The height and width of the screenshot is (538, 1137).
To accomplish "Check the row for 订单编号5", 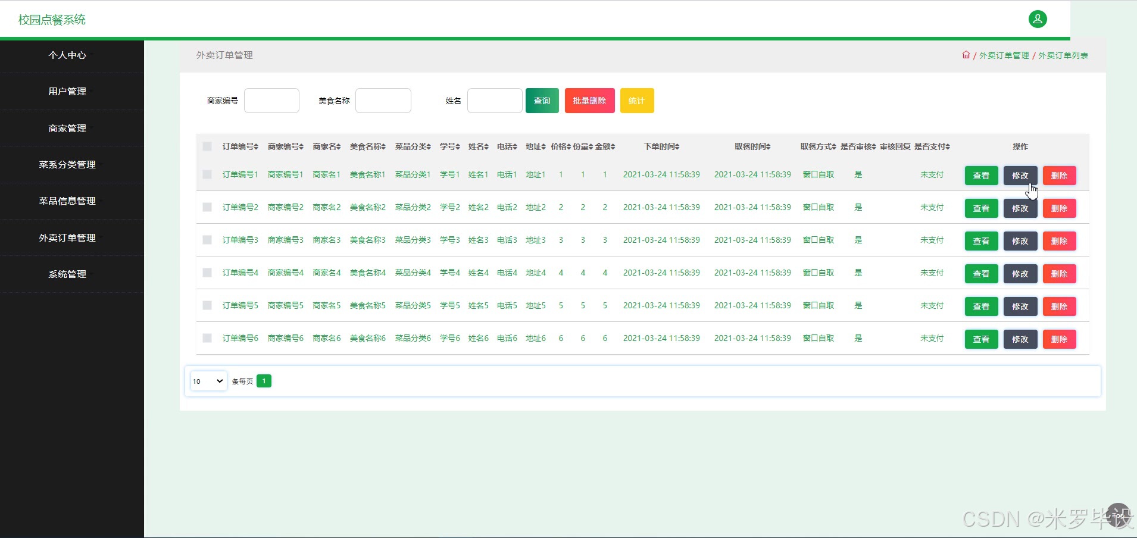I will coord(207,305).
